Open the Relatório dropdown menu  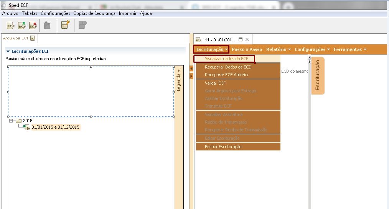click(279, 49)
